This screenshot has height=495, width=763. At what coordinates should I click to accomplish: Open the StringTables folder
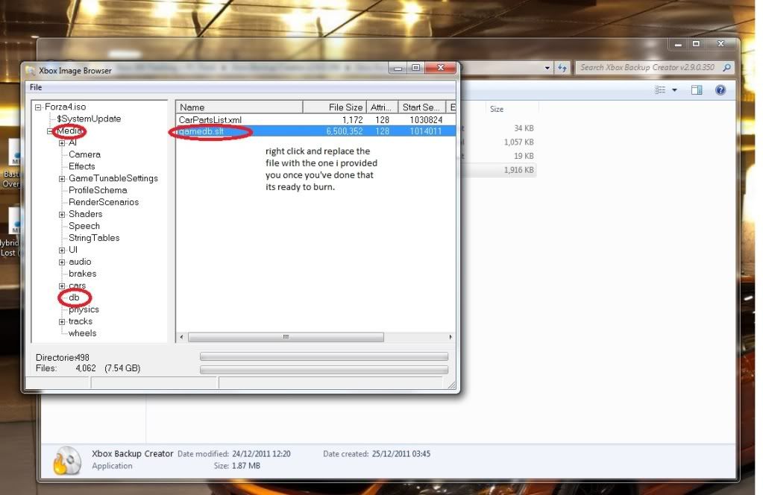pos(94,238)
